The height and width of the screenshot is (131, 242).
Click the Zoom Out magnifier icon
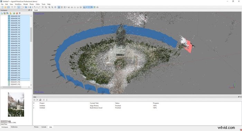click(52, 7)
